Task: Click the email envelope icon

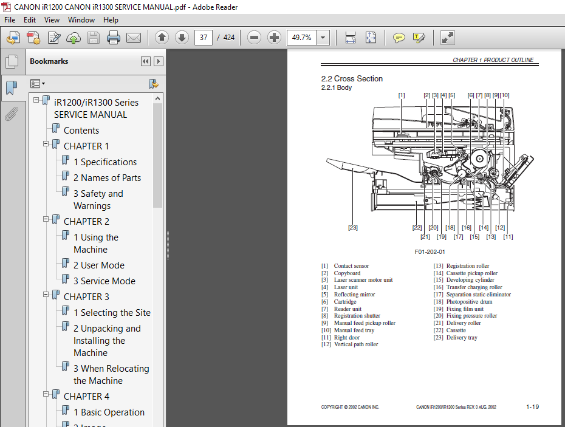Action: (134, 38)
